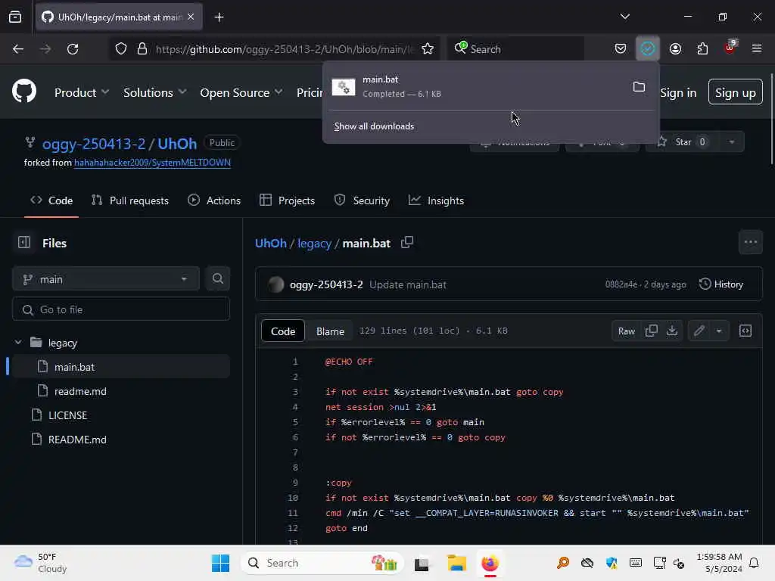Open a new browser tab
The image size is (775, 581).
219,17
